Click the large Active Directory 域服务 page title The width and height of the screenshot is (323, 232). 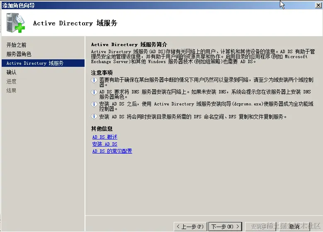pyautogui.click(x=75, y=23)
